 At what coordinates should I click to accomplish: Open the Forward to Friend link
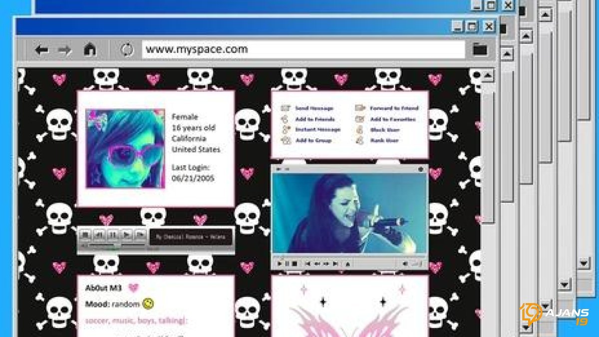pos(394,108)
